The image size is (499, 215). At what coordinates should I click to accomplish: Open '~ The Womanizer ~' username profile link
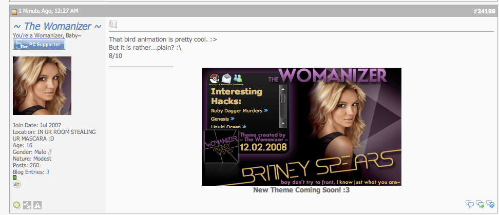tap(57, 26)
